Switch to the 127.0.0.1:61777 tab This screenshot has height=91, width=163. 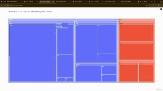tap(14, 2)
